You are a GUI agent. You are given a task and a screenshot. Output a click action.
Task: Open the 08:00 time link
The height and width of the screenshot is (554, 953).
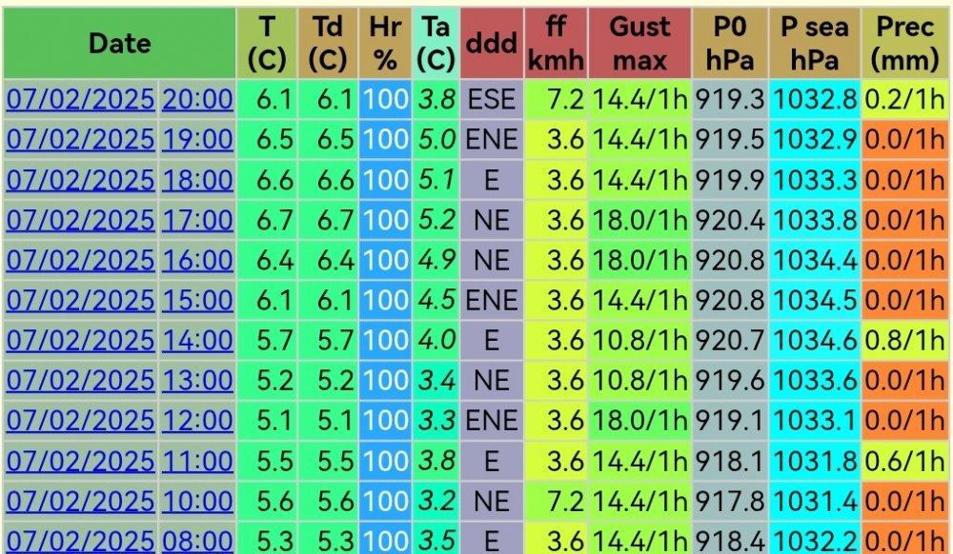[197, 541]
